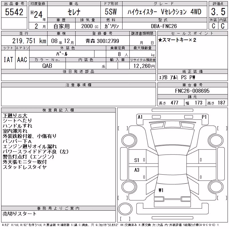
Task: Click damage mark A1 on diagram
Action: point(140,117)
